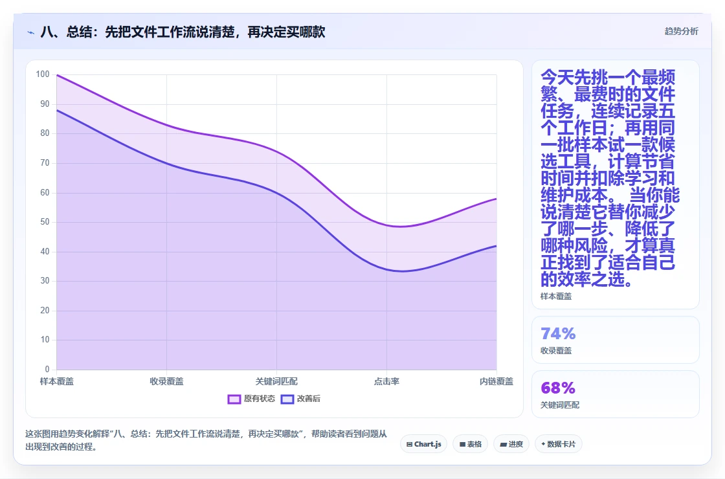
Task: Open the 68% 关键词匹配 card
Action: [x=616, y=394]
